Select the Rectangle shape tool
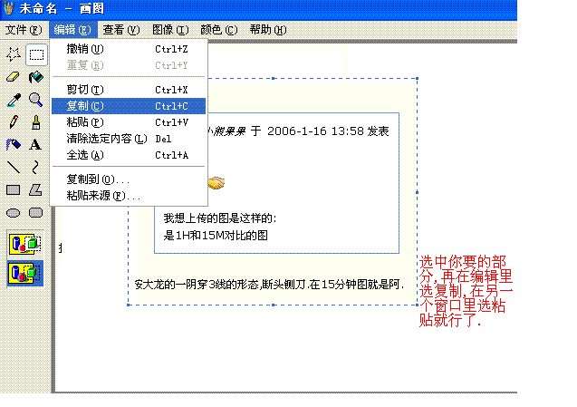Viewport: 577px width, 407px height. click(x=14, y=190)
